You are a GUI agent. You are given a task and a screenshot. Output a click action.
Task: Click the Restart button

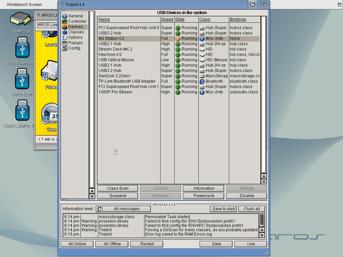(147, 244)
